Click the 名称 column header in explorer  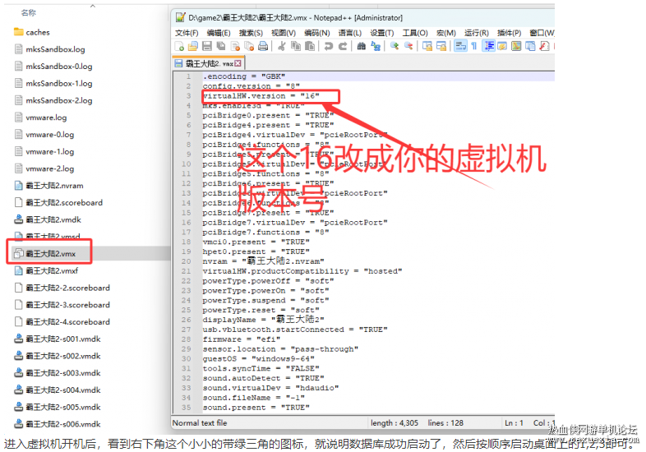[x=29, y=13]
